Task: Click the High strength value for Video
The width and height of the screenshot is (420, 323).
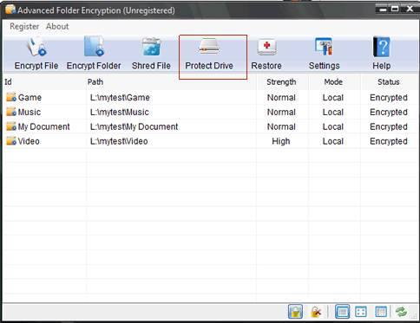Action: click(x=281, y=141)
